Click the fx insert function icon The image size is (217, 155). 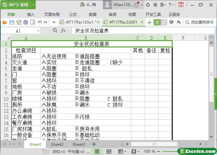(x=63, y=31)
